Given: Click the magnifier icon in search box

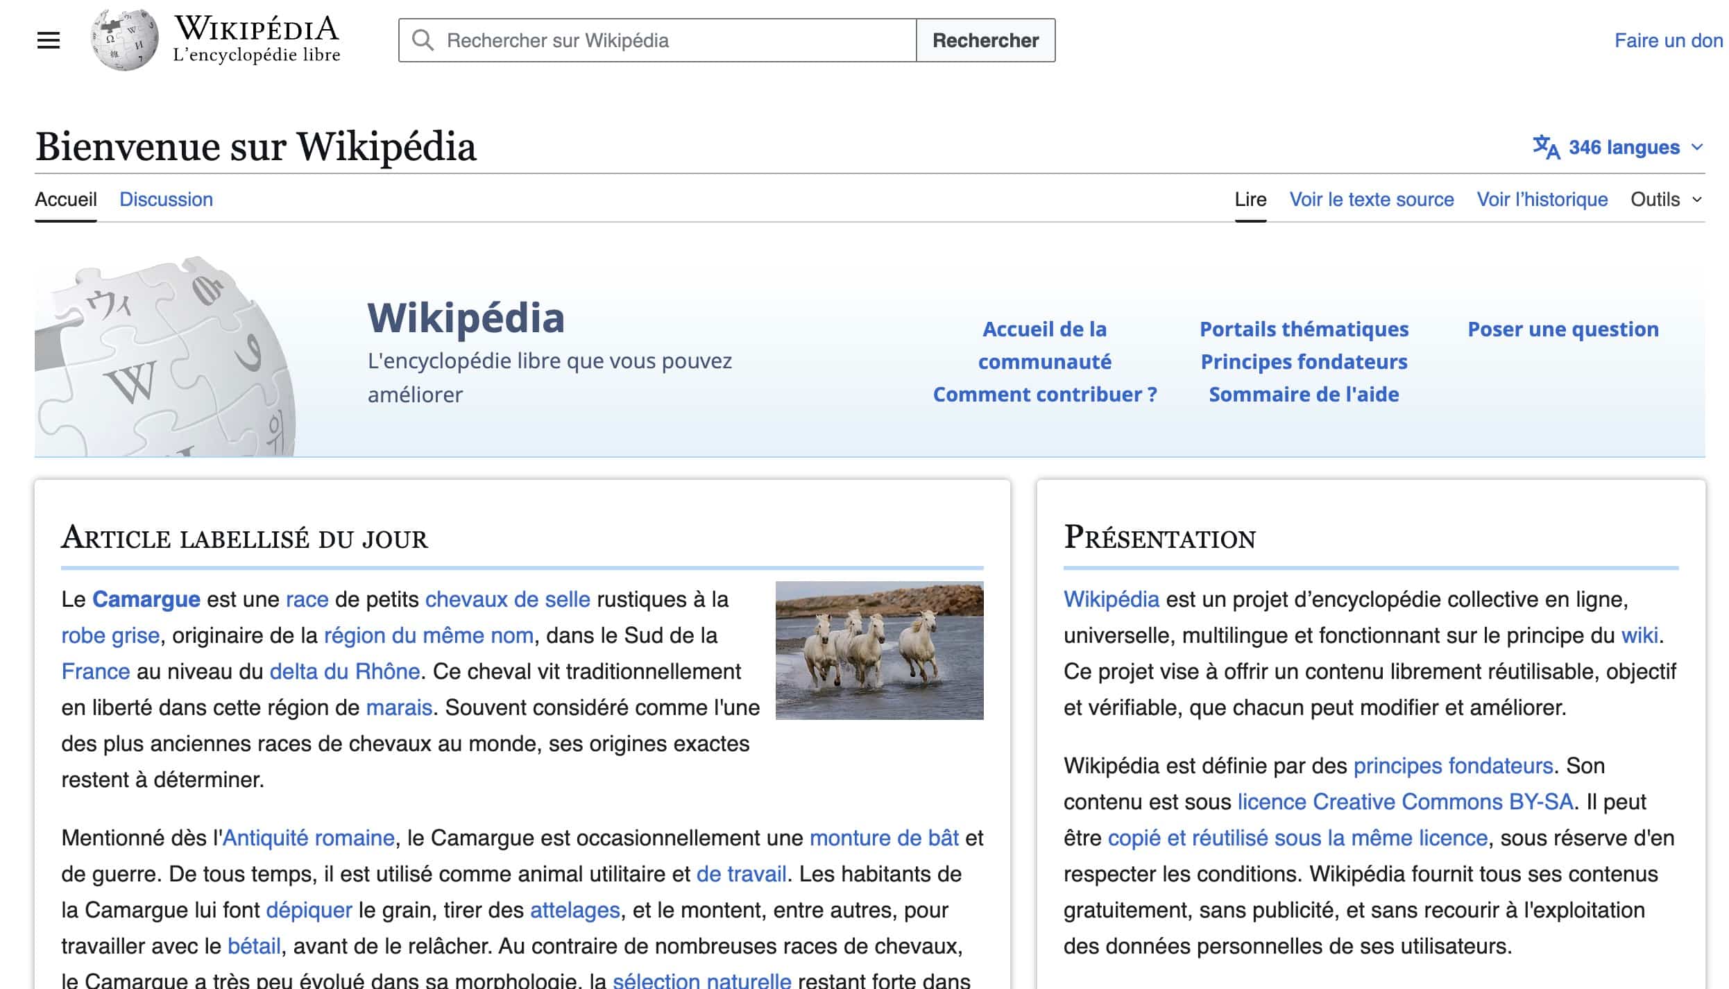Looking at the screenshot, I should click(423, 40).
